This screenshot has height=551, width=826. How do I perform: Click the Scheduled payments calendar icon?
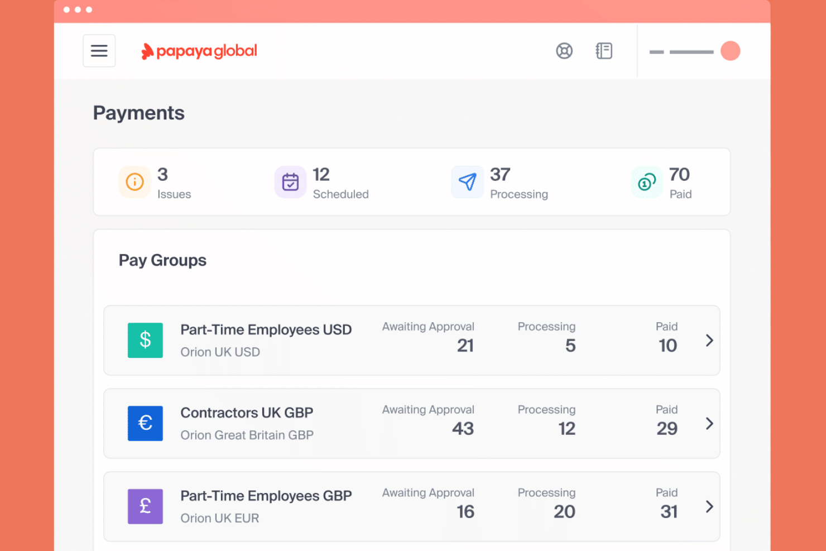pos(290,182)
